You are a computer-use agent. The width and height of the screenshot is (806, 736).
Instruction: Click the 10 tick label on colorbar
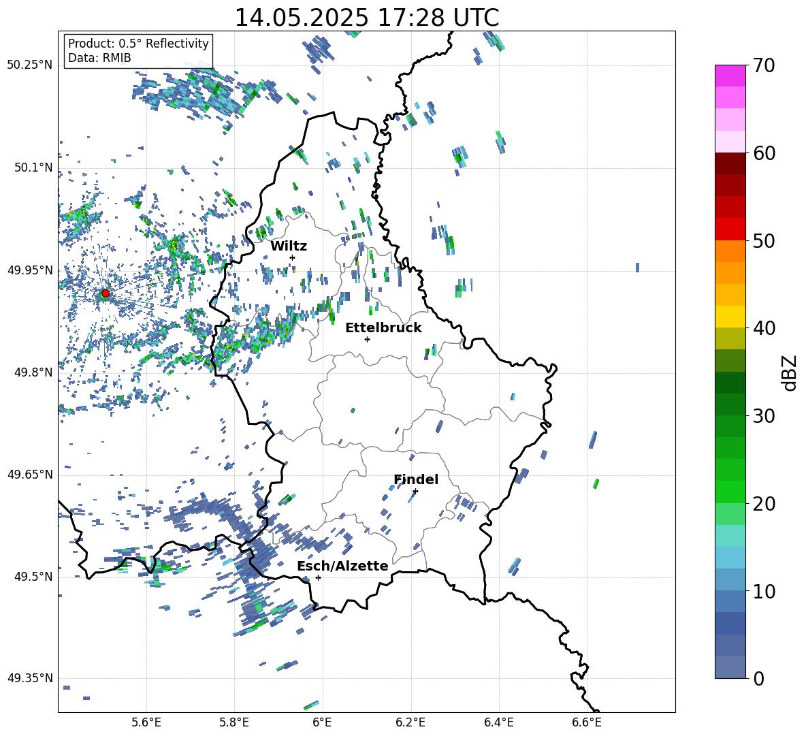[x=764, y=592]
